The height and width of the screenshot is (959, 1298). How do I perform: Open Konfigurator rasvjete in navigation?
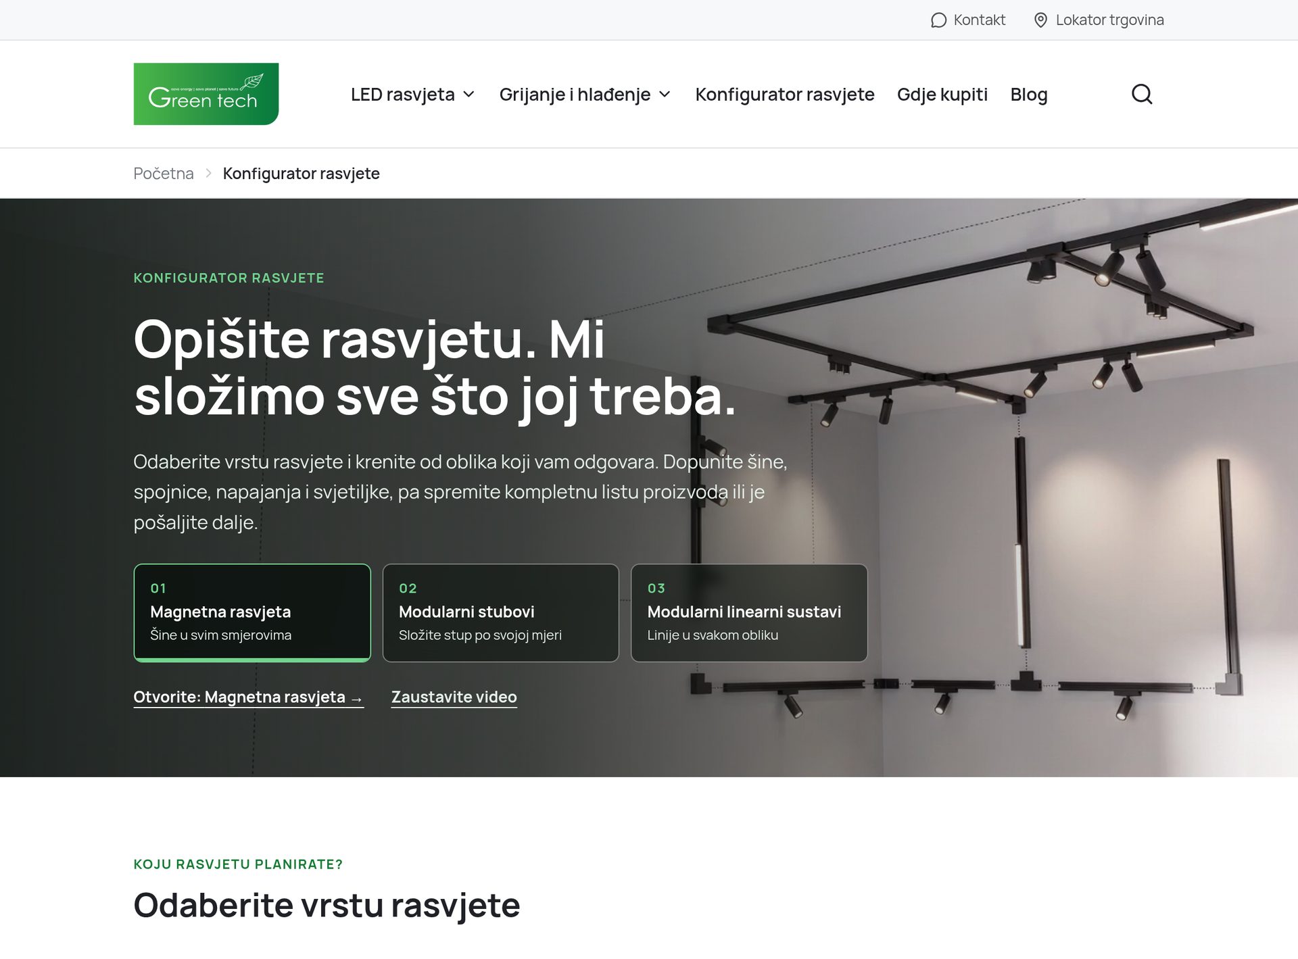click(x=785, y=95)
